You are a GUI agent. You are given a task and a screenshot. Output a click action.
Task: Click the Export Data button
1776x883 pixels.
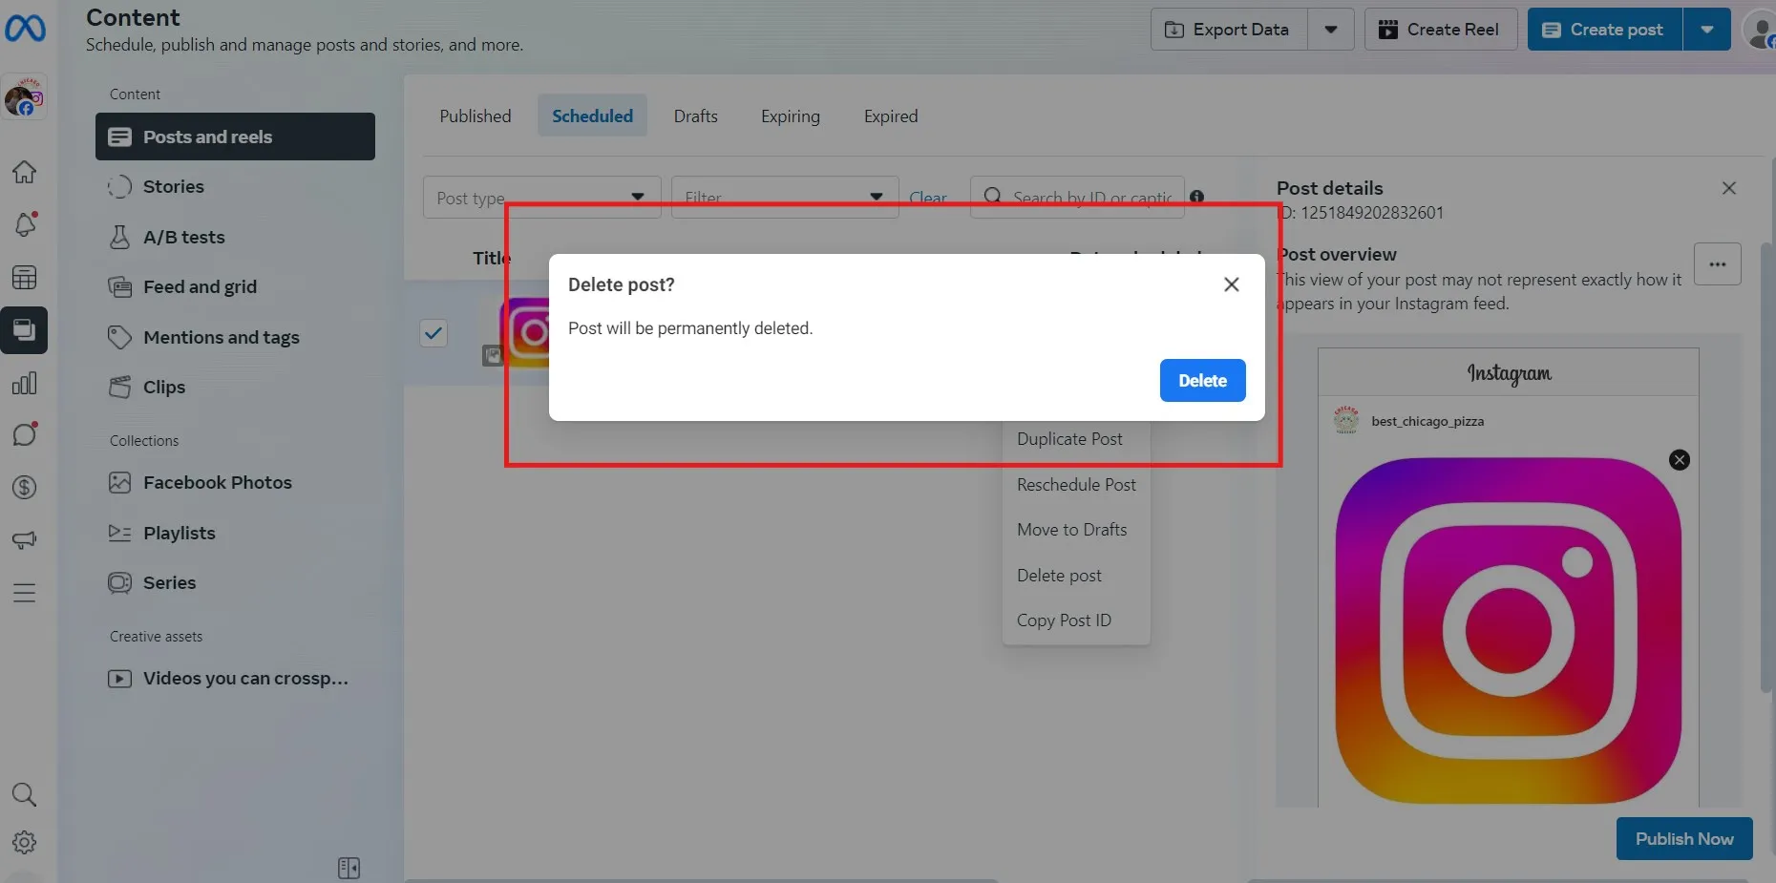1229,30
